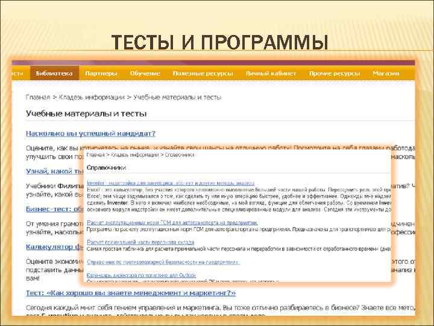Open link Тест: Как хорошо вы знаете менеджмент
Screen dimensions: 434x326
click(131, 293)
